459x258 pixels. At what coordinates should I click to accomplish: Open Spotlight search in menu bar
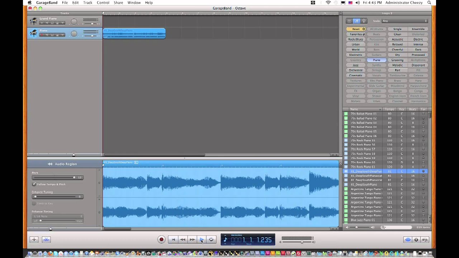[430, 3]
